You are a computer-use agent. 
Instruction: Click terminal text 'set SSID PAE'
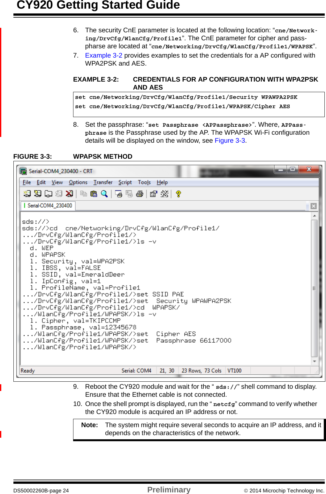160,294
